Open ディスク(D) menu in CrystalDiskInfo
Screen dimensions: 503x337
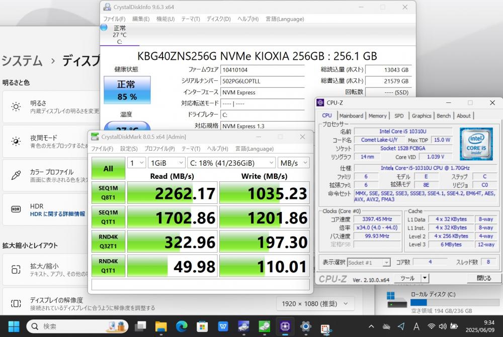218,19
